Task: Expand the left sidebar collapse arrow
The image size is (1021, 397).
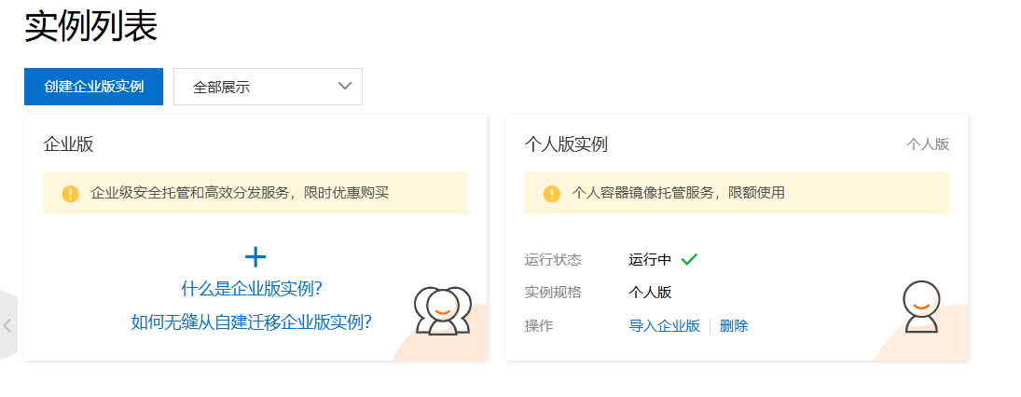Action: (x=7, y=325)
